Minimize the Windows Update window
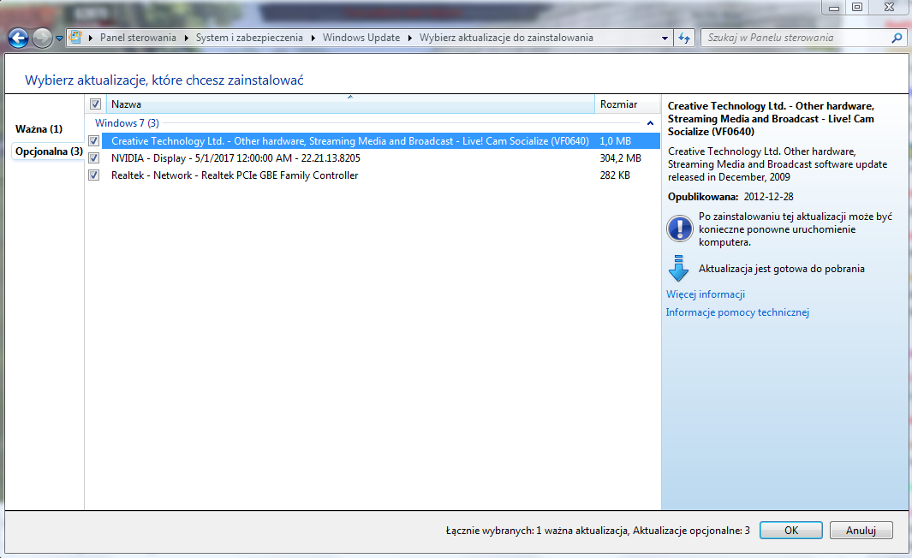 point(833,8)
